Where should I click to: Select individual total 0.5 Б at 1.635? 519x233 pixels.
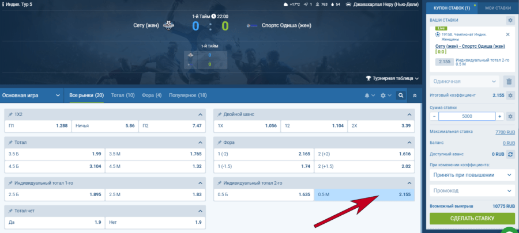tap(264, 194)
